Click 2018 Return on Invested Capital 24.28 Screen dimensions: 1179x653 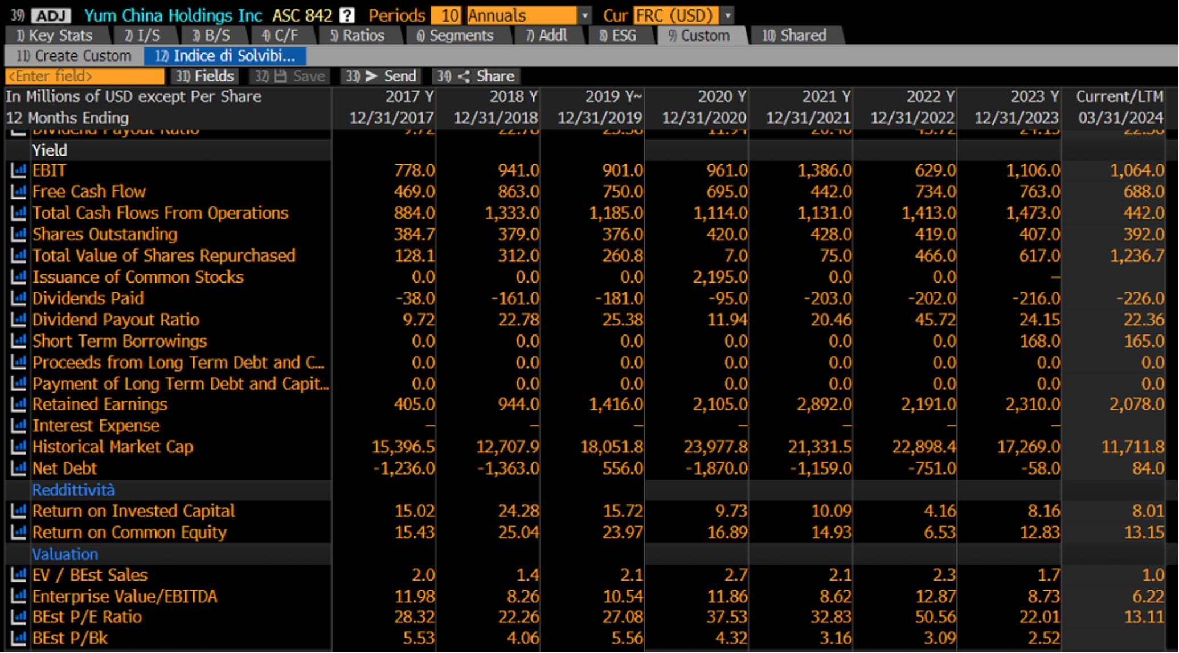coord(518,511)
